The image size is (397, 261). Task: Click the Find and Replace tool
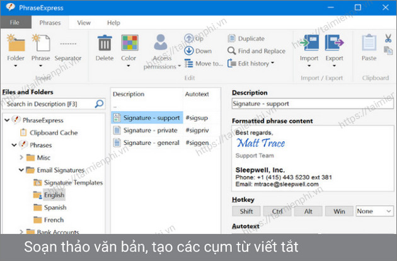tap(256, 51)
